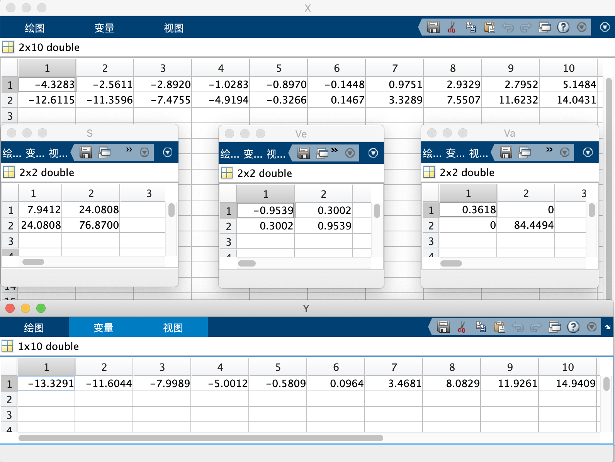This screenshot has width=615, height=462.
Task: Open quick access options dropdown in X toolbar
Action: pos(582,27)
